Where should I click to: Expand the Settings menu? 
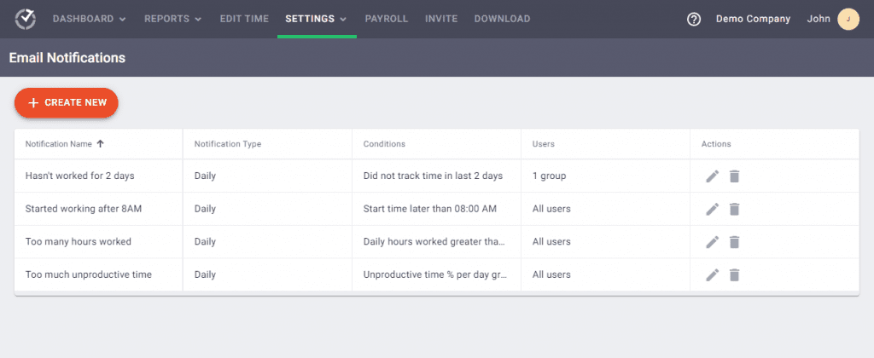point(316,19)
